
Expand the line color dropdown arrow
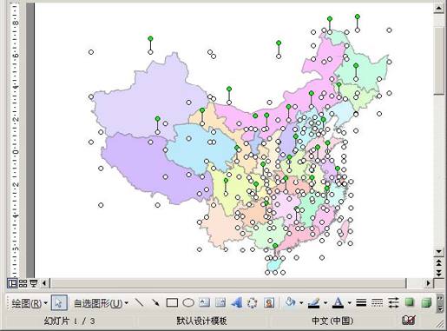325,303
